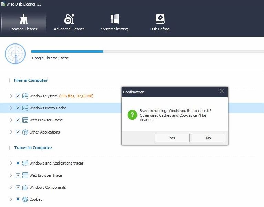Click the 'Brave is running' message text
This screenshot has width=264, height=207.
tap(175, 115)
